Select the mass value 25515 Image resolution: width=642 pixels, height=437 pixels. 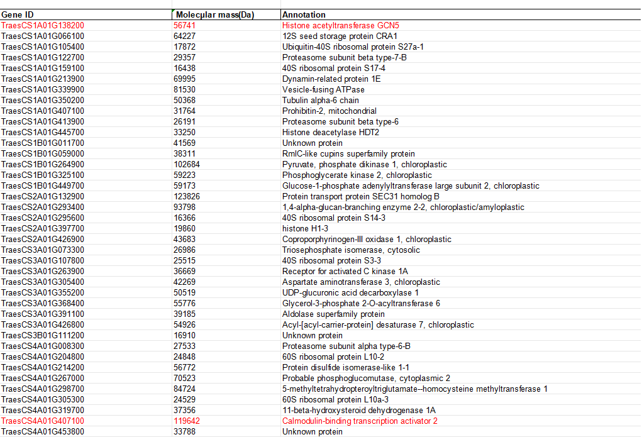pyautogui.click(x=185, y=260)
